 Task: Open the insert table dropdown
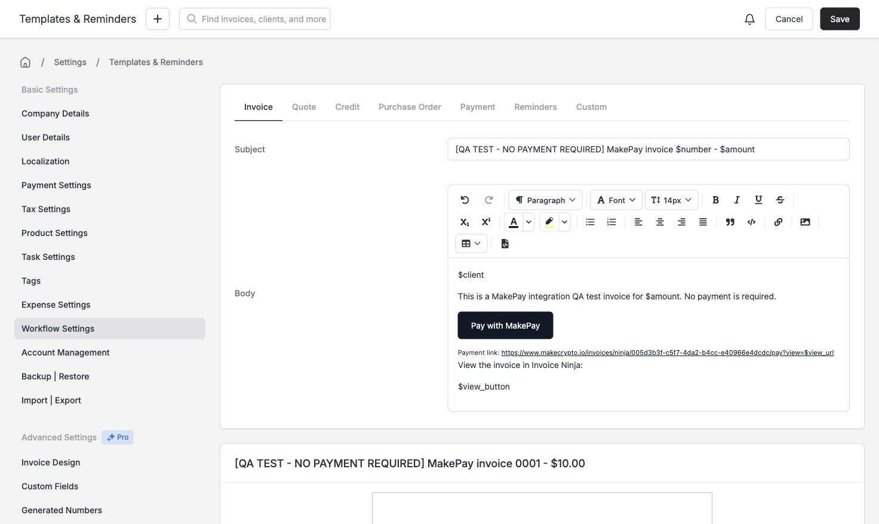[471, 244]
